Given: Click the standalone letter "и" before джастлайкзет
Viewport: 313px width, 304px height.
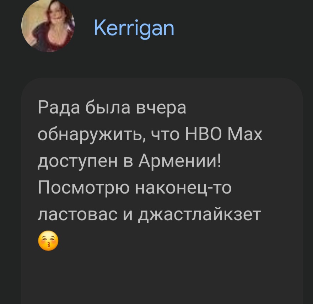Looking at the screenshot, I should (128, 215).
